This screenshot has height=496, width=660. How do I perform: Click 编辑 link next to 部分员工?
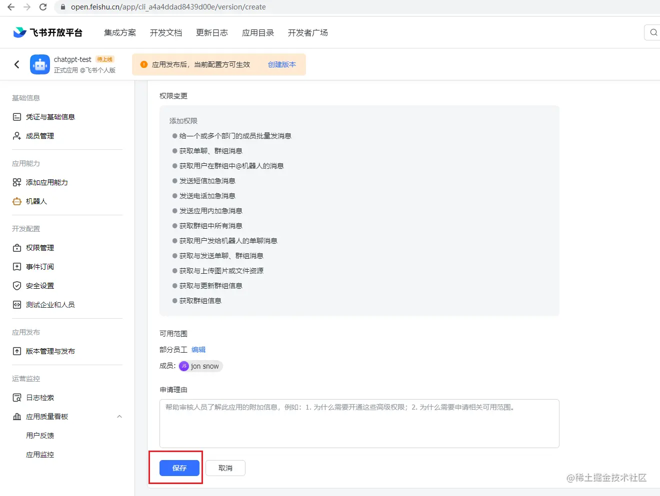pyautogui.click(x=198, y=350)
